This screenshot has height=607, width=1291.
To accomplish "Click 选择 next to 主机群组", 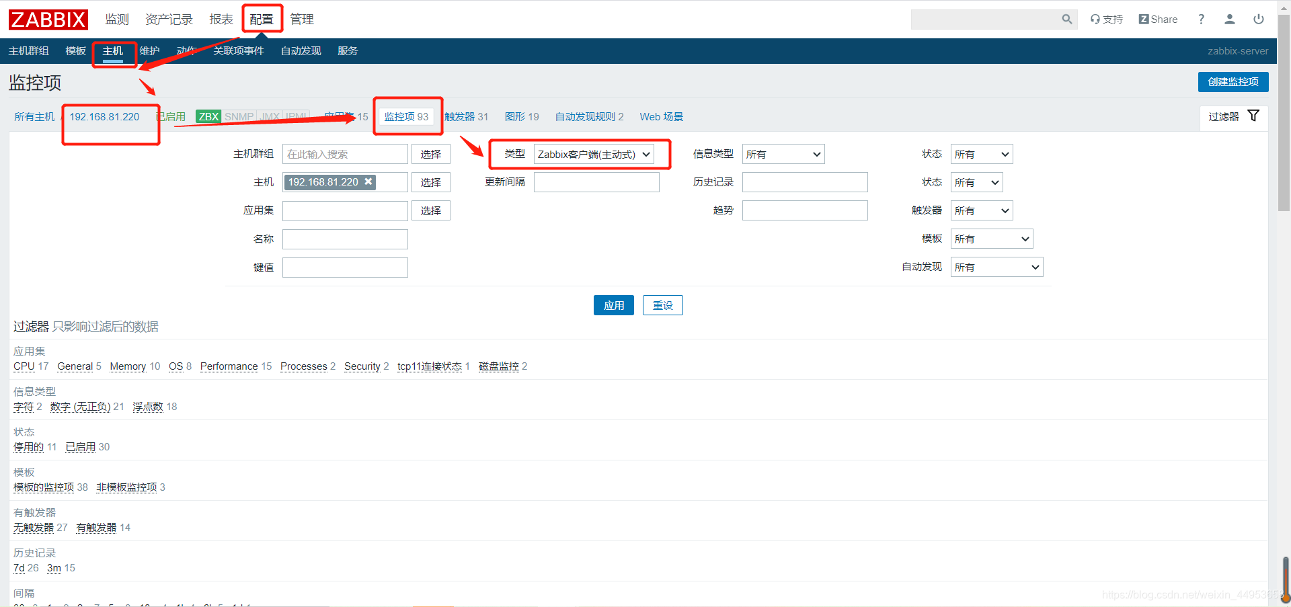I will point(431,154).
